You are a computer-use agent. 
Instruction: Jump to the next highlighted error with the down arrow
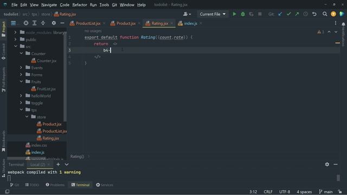(x=336, y=32)
